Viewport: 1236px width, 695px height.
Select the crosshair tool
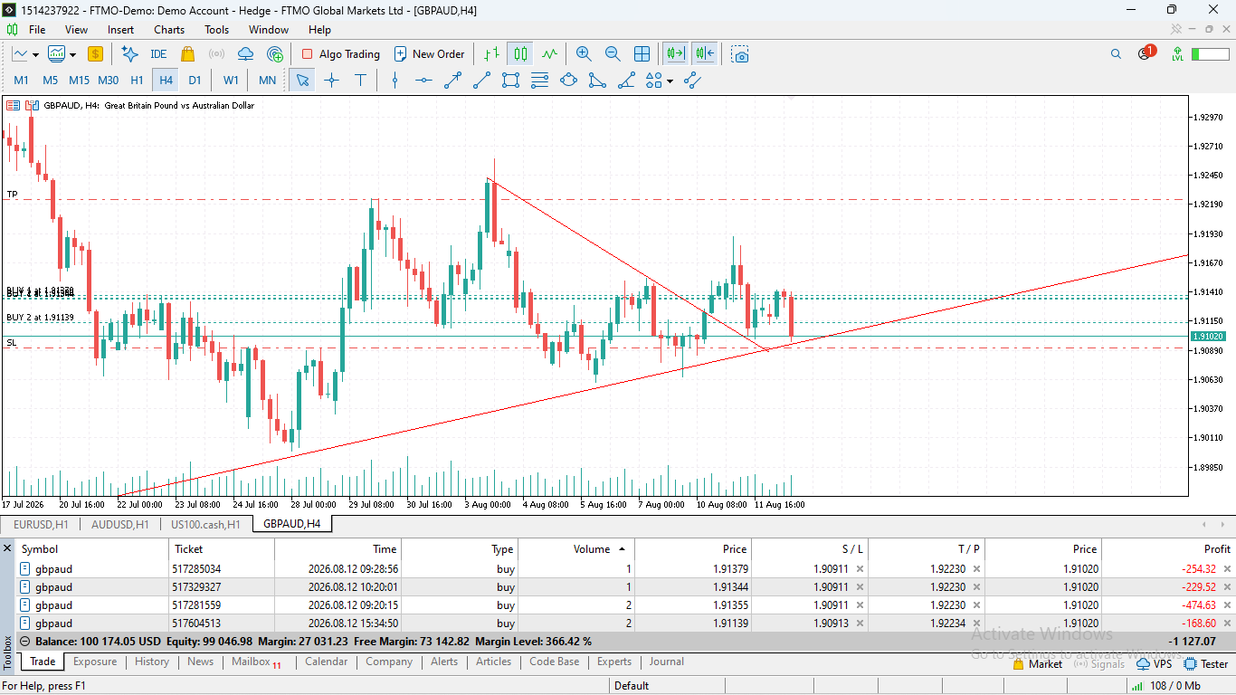coord(331,80)
